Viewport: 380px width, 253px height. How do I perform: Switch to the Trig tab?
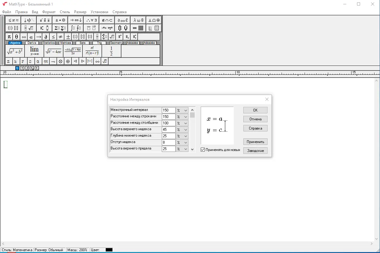tap(99, 43)
